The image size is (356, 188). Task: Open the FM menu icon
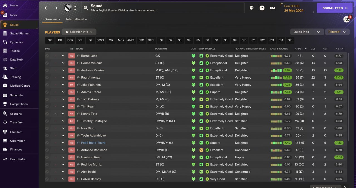pos(273,8)
